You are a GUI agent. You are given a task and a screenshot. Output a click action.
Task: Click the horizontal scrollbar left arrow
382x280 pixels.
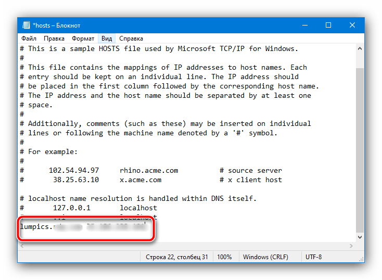tap(22, 246)
